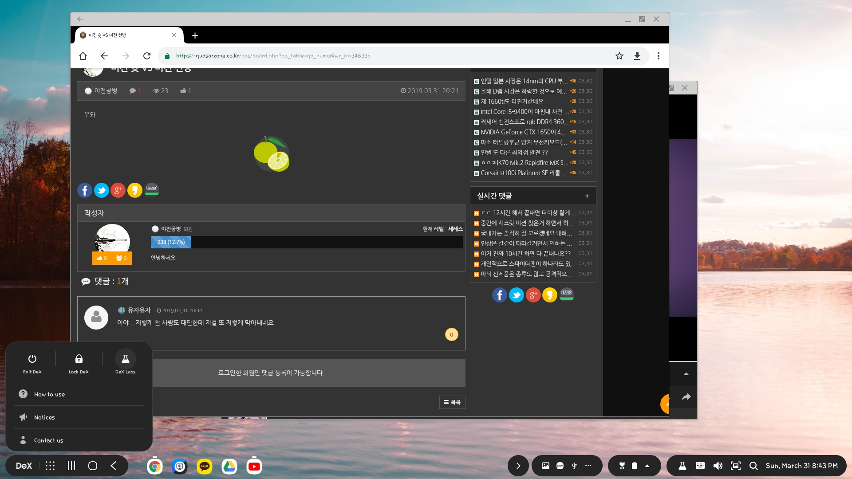Open the browser three-dot menu
The image size is (852, 479).
658,56
